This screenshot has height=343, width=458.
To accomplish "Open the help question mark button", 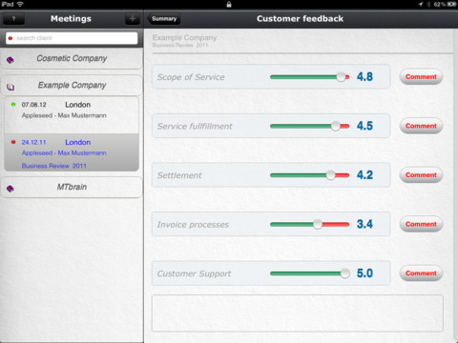I will click(13, 19).
